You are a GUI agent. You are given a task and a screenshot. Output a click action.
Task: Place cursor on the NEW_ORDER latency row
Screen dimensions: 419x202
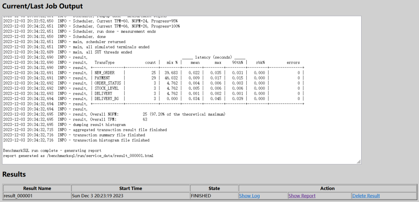tap(154, 73)
